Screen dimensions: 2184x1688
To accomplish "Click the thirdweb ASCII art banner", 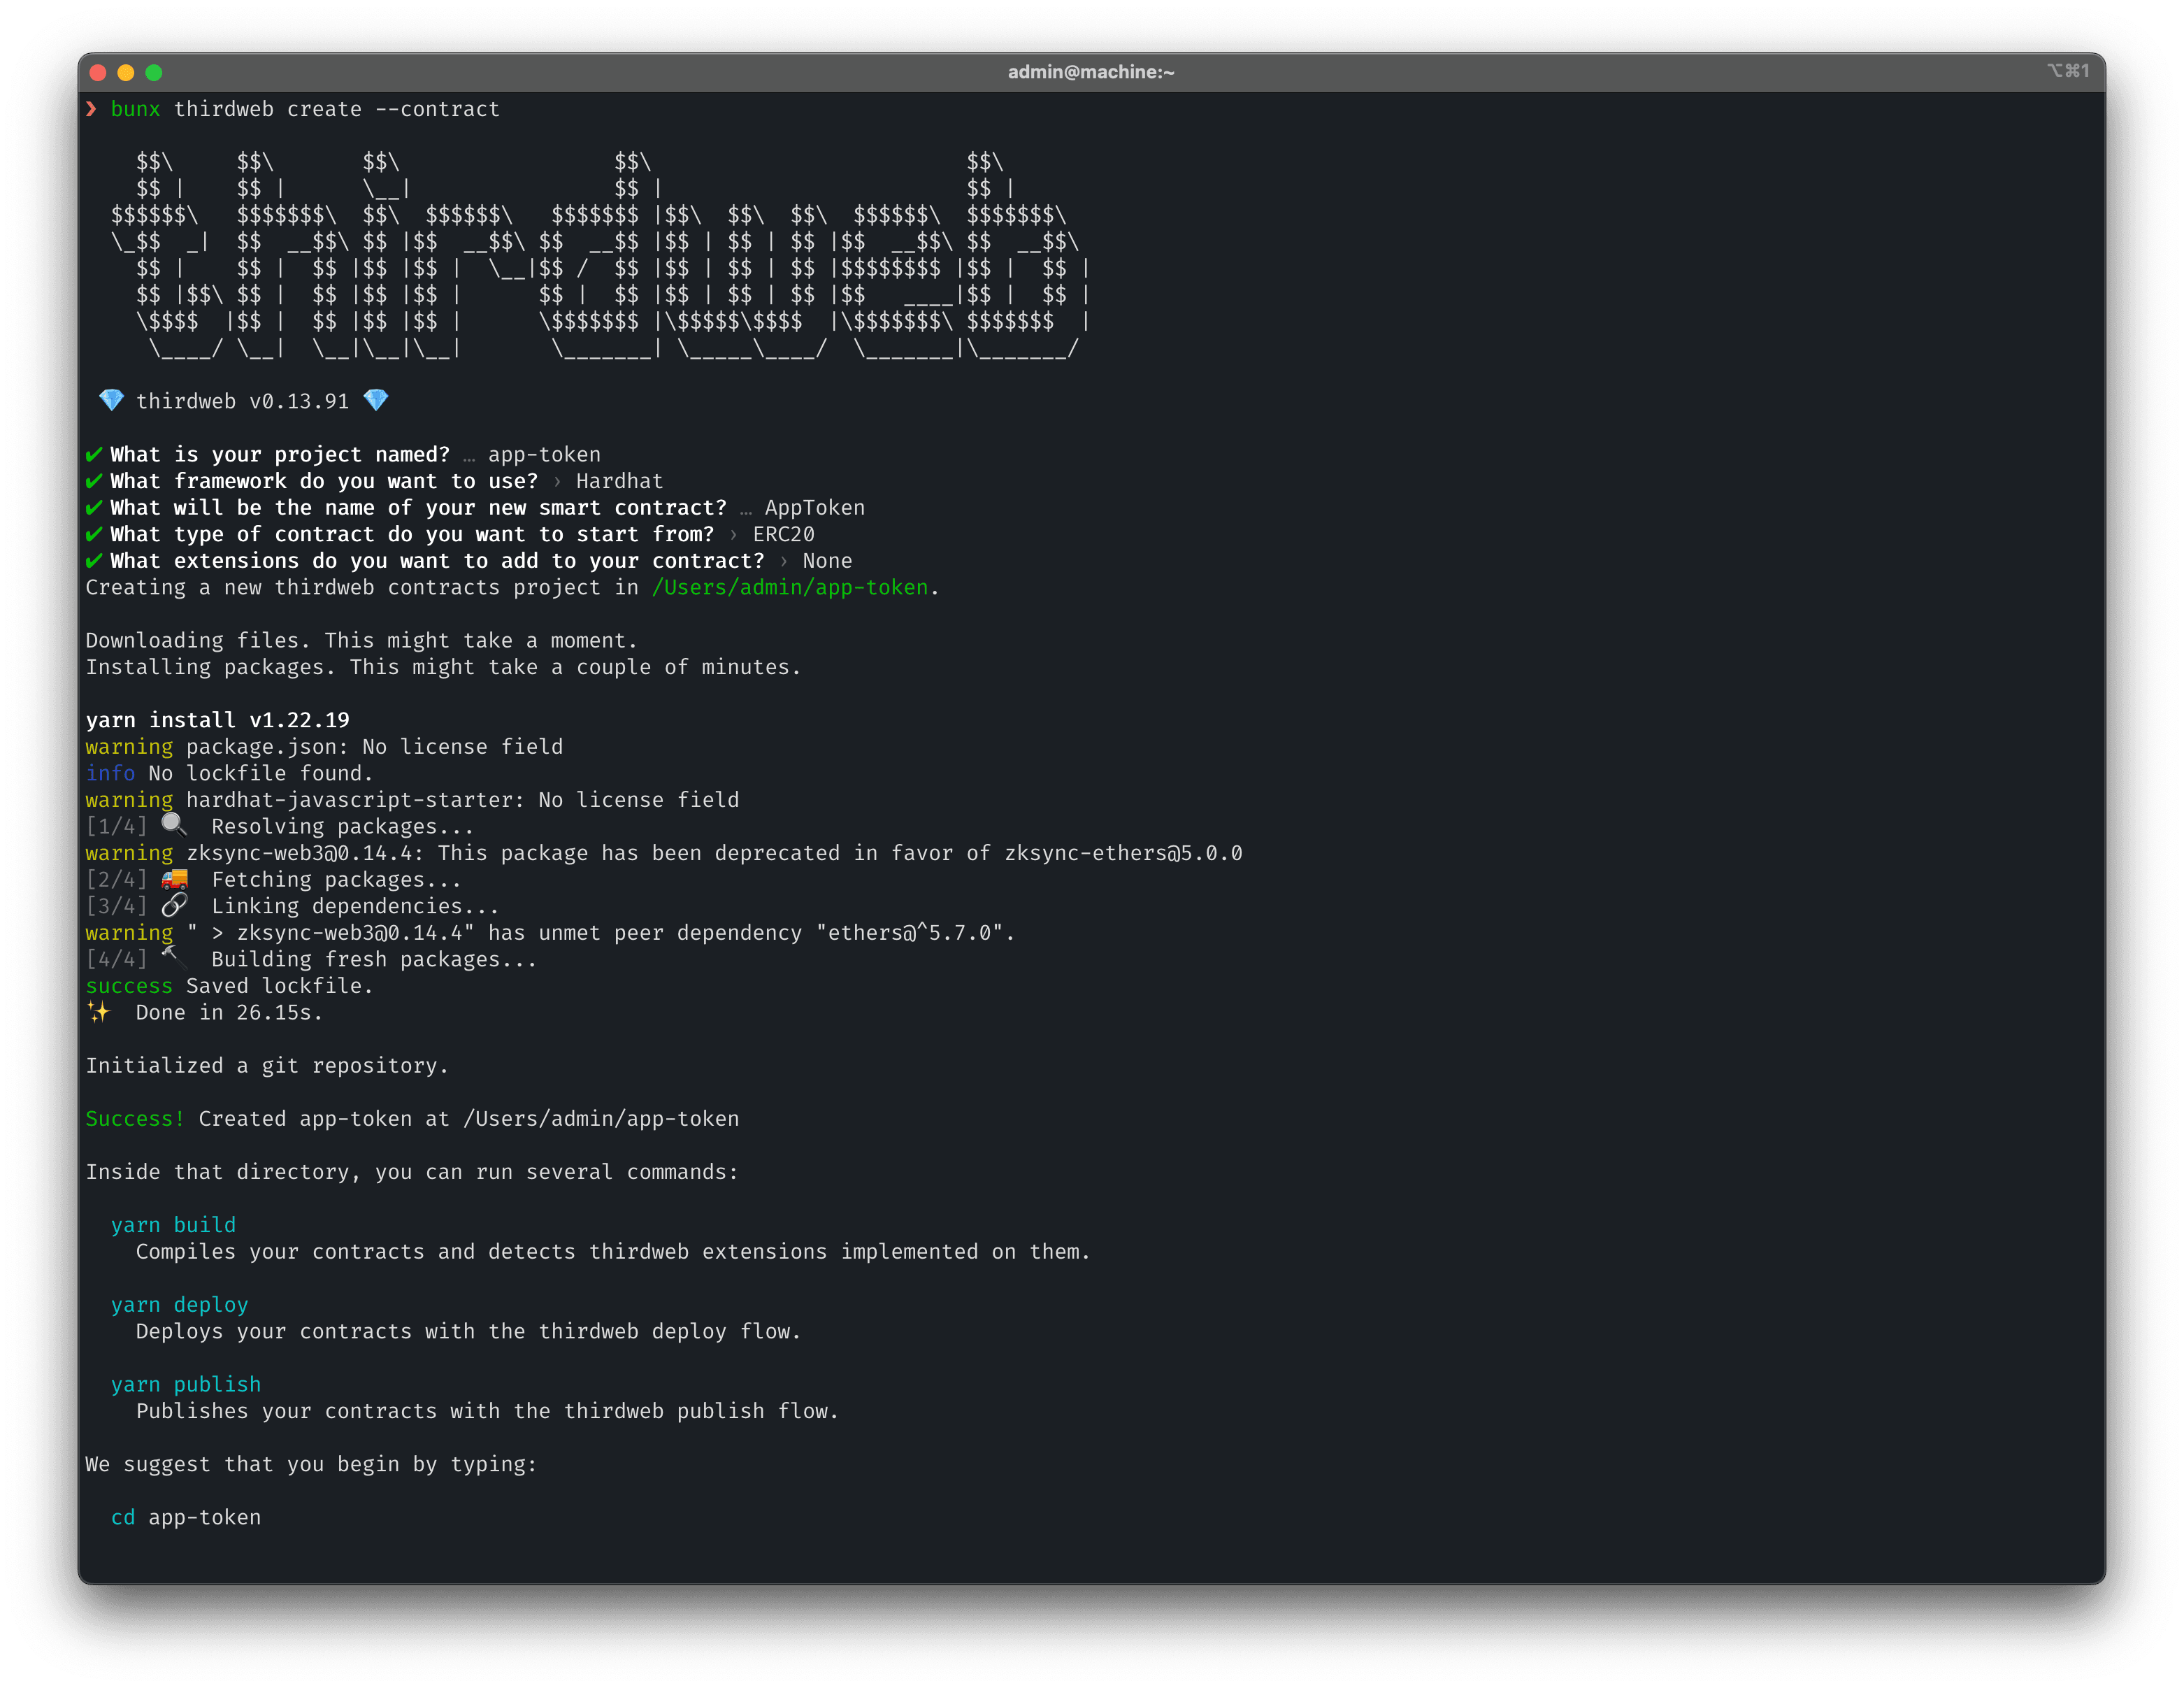I will [x=600, y=255].
